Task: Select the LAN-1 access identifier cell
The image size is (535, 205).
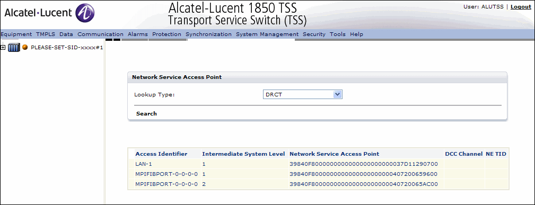Action: pyautogui.click(x=143, y=164)
